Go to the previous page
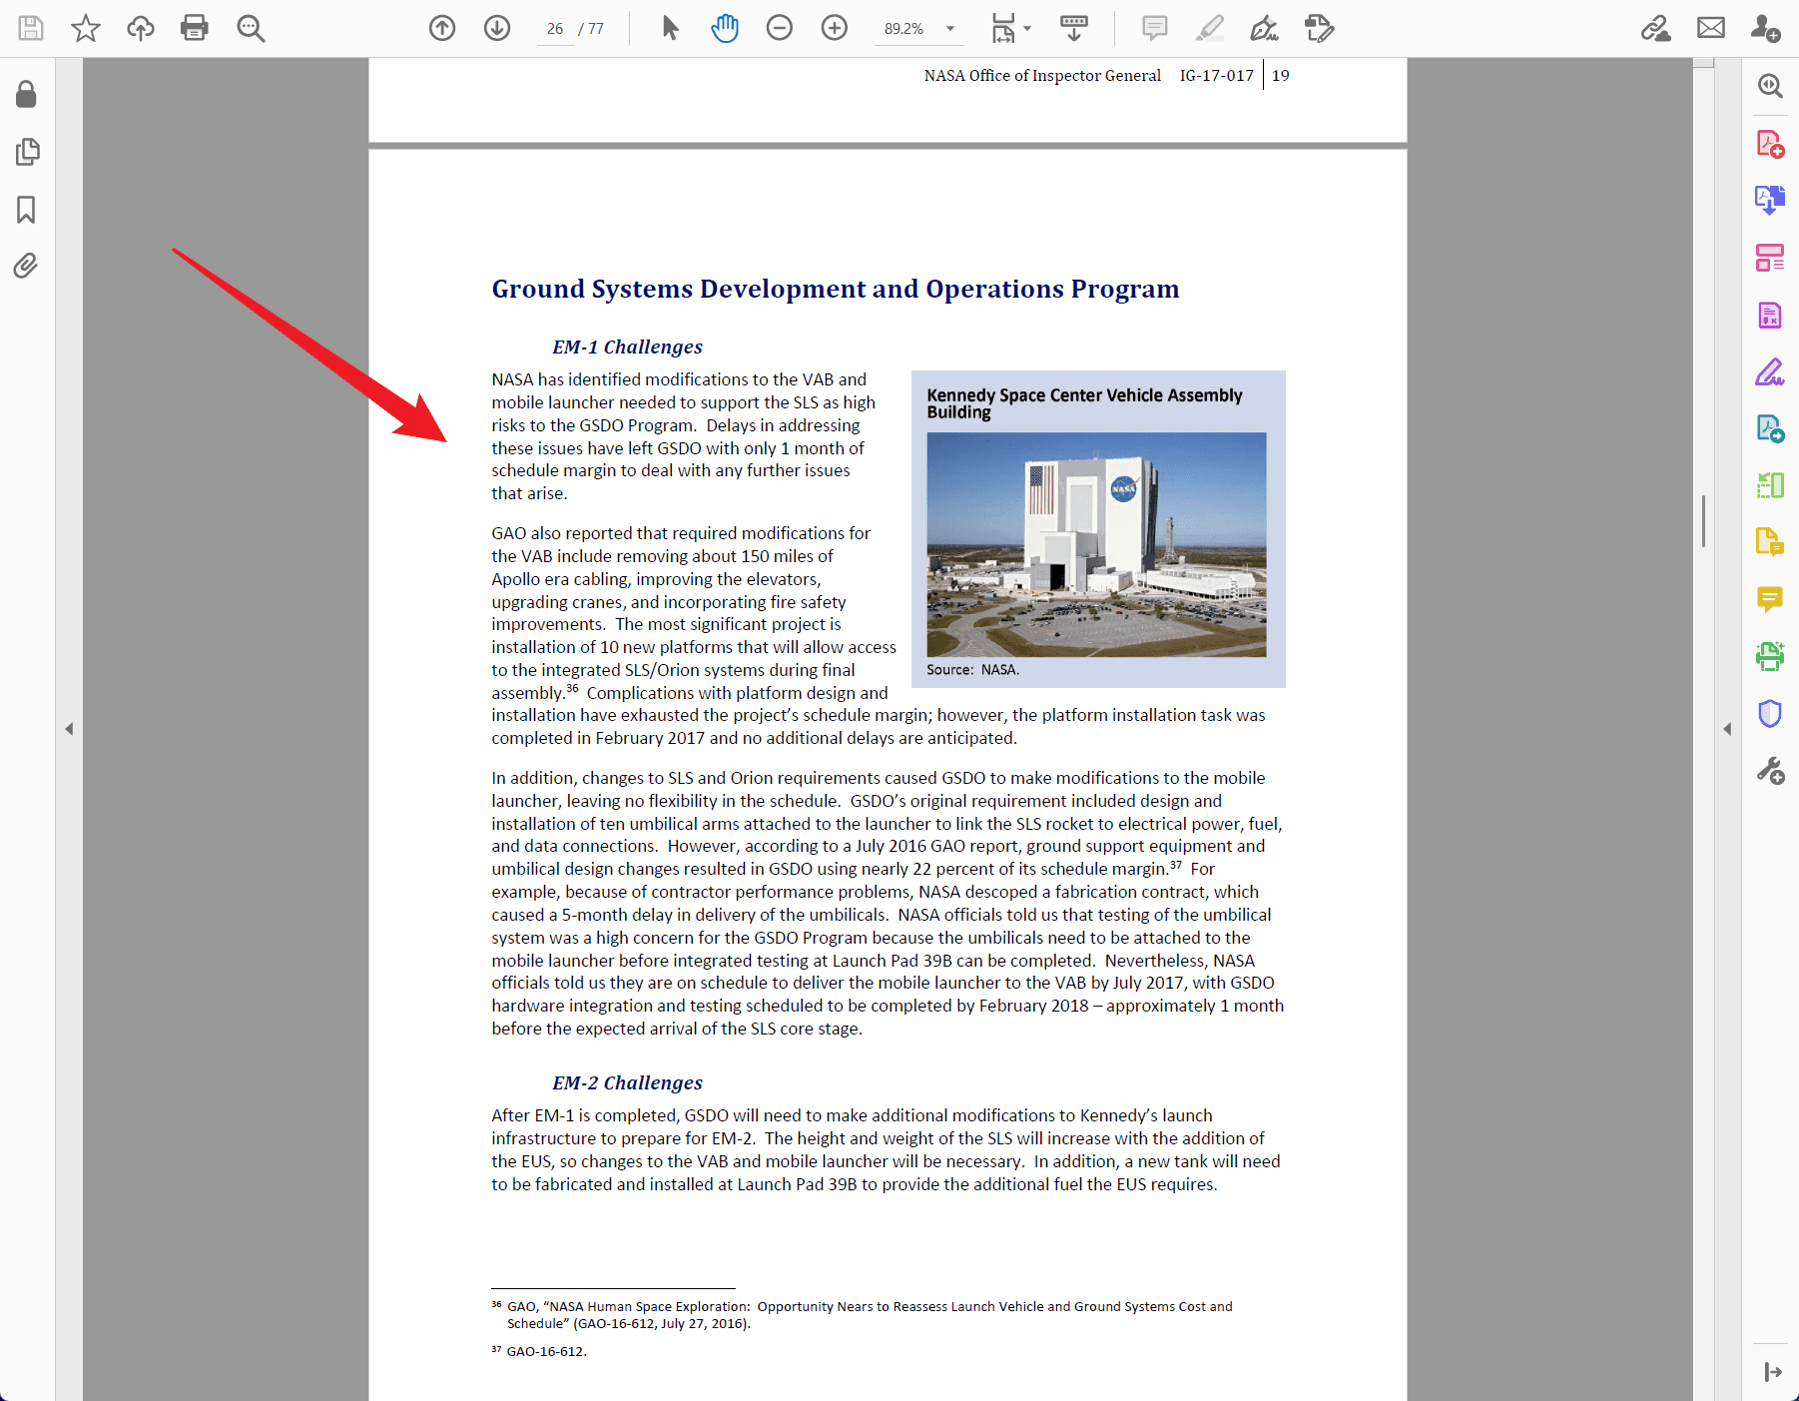Viewport: 1799px width, 1401px height. tap(442, 28)
